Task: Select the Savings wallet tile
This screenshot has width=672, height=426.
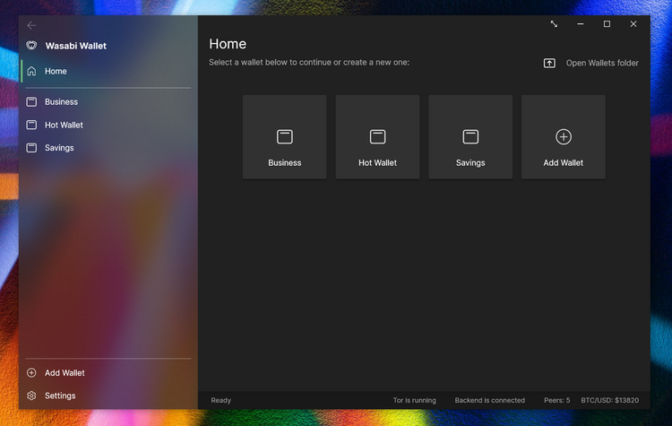Action: click(470, 137)
